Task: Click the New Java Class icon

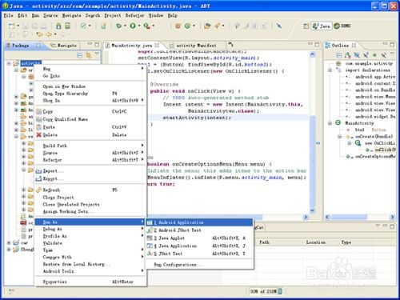Action: pyautogui.click(x=187, y=26)
